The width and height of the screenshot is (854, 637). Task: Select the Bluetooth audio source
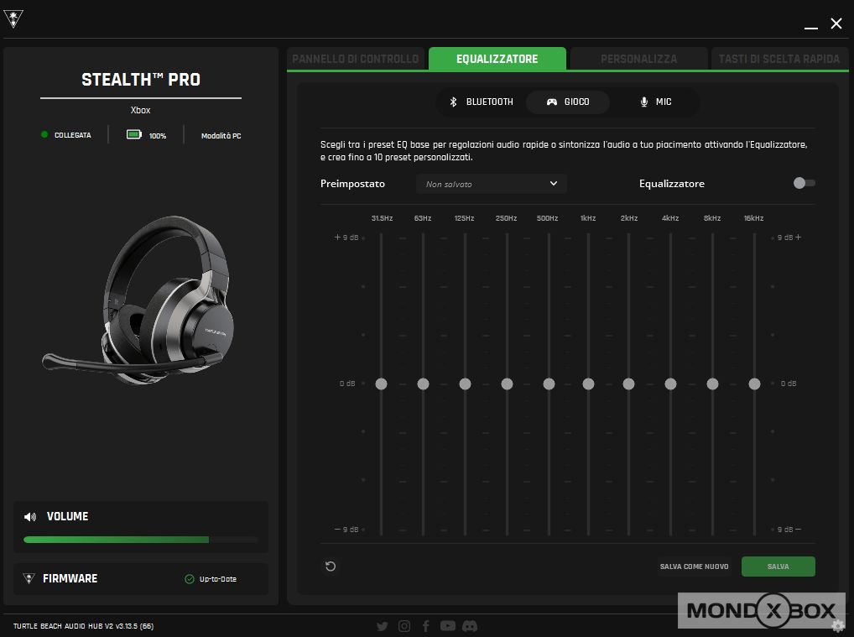tap(481, 102)
